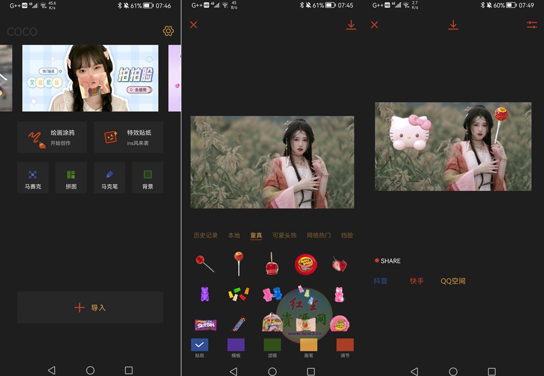Go back using home screen's back triangle
This screenshot has width=544, height=376.
tap(52, 370)
